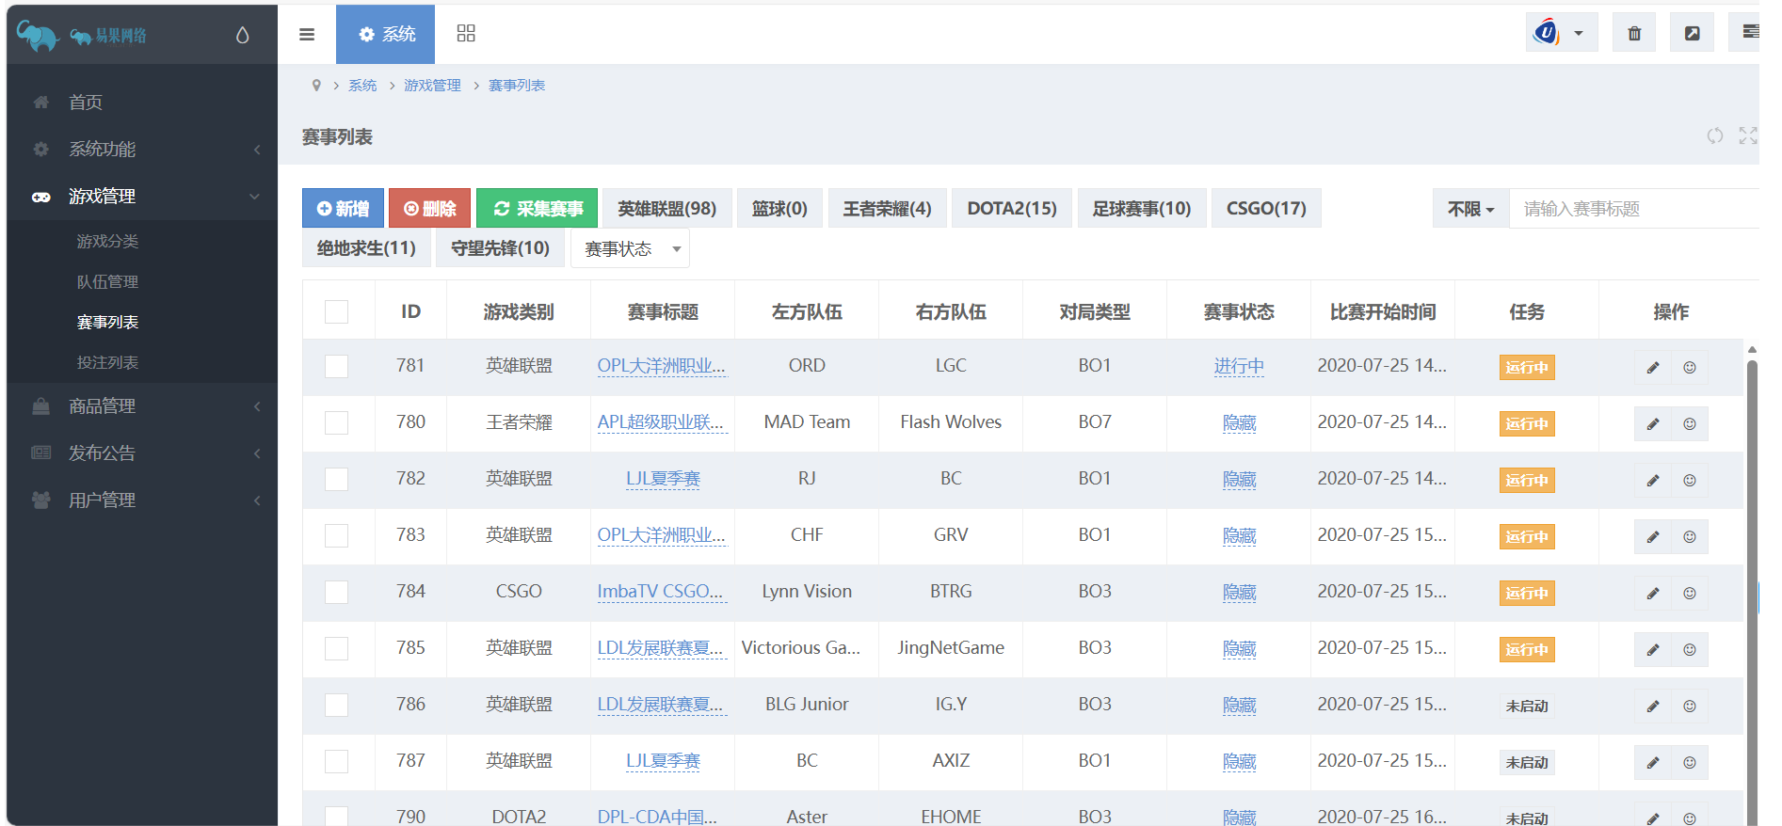Image resolution: width=1782 pixels, height=826 pixels.
Task: Click the hamburger menu toggle icon
Action: tap(307, 35)
